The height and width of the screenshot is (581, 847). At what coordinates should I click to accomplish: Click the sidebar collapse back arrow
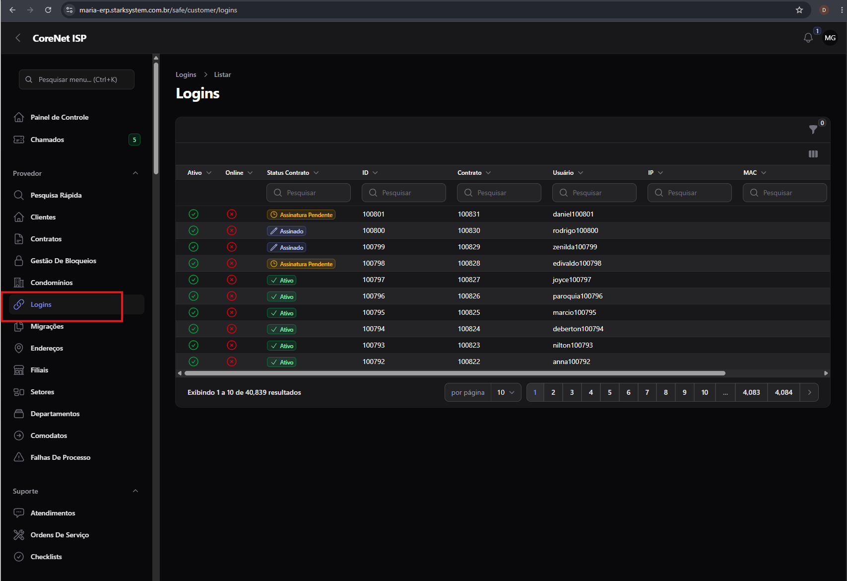[x=18, y=38]
